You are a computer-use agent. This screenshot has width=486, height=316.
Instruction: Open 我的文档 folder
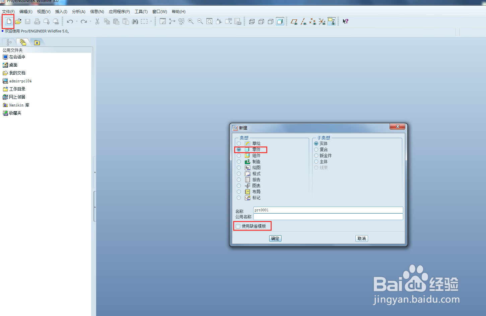14,73
